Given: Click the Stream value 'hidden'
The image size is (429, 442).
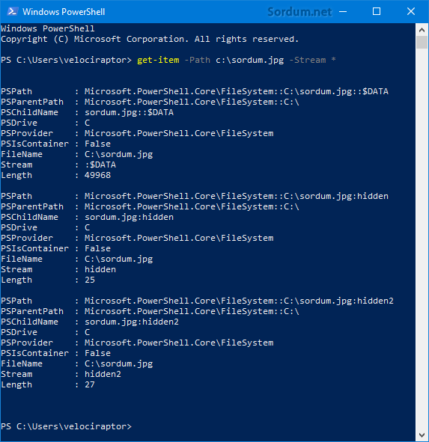Looking at the screenshot, I should pyautogui.click(x=100, y=269).
